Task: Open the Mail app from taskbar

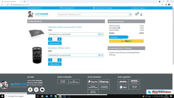Action: point(47,96)
